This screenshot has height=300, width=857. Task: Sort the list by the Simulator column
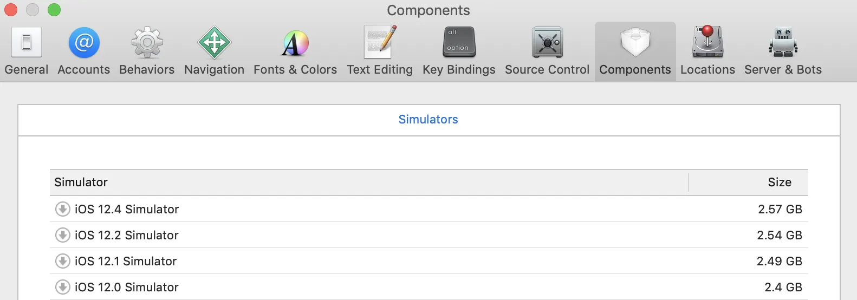click(x=368, y=182)
